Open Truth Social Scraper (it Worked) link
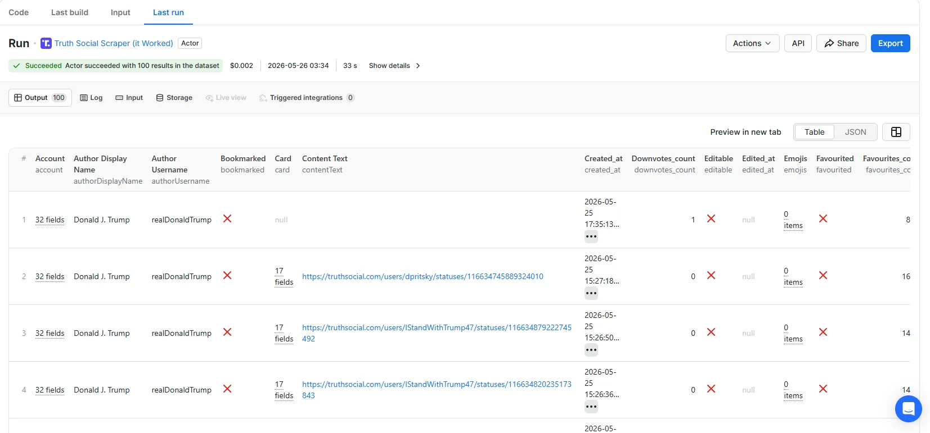The height and width of the screenshot is (433, 930). tap(114, 43)
